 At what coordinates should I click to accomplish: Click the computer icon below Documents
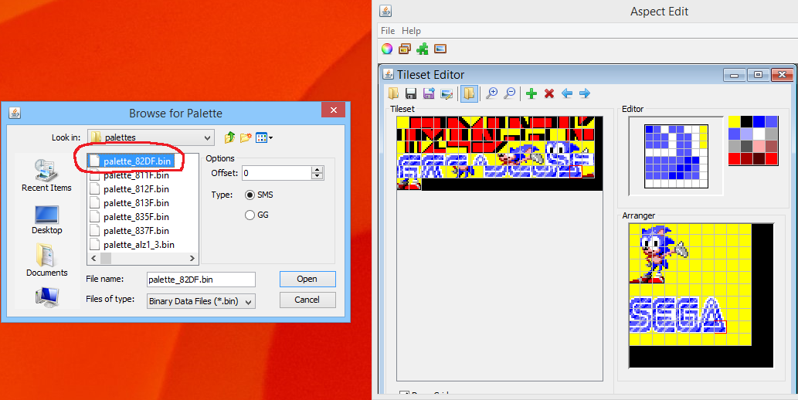point(46,297)
